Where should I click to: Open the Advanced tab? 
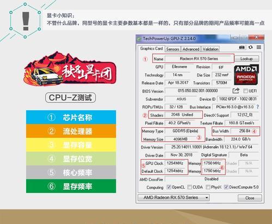191,49
